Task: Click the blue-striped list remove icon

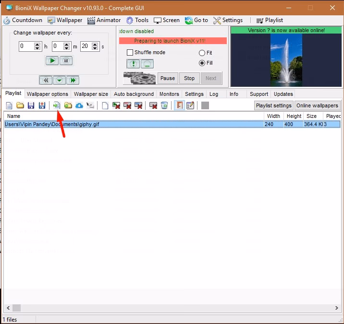Action: pyautogui.click(x=138, y=106)
